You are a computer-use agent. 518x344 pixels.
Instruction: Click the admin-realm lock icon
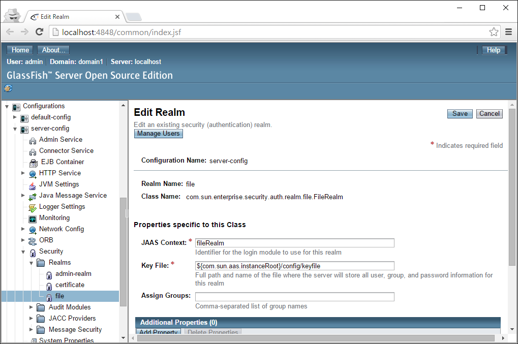coord(49,275)
